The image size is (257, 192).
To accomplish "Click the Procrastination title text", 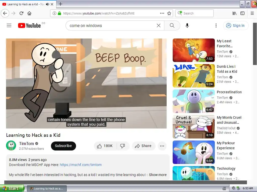I will tap(229, 92).
